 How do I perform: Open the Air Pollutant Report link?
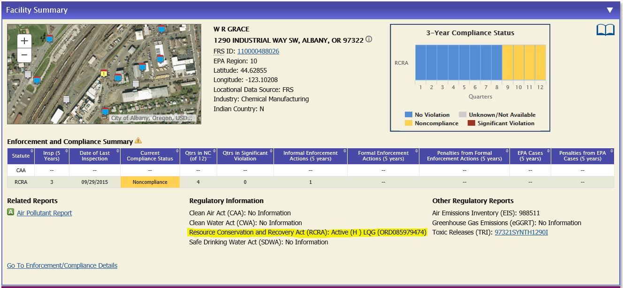tap(45, 213)
